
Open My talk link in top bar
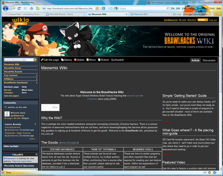pyautogui.click(x=182, y=20)
